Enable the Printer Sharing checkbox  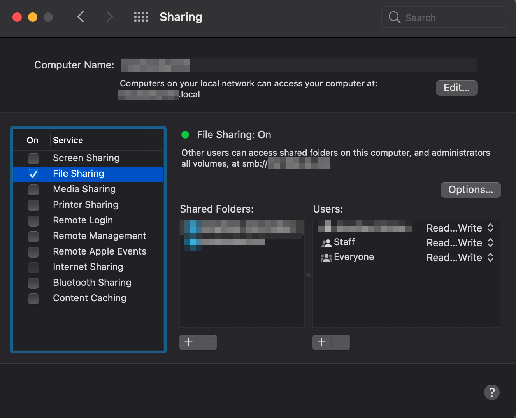[33, 205]
